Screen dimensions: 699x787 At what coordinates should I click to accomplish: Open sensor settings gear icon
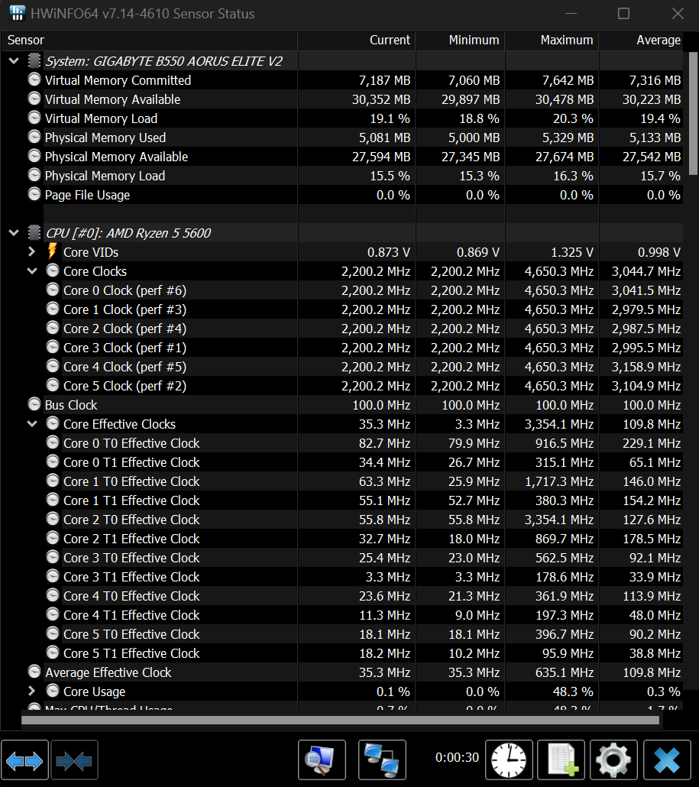tap(613, 760)
